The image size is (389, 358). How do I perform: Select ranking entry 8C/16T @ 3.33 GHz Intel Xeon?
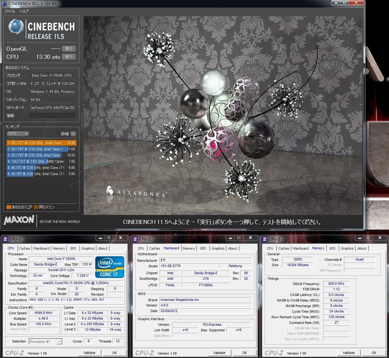[41, 149]
